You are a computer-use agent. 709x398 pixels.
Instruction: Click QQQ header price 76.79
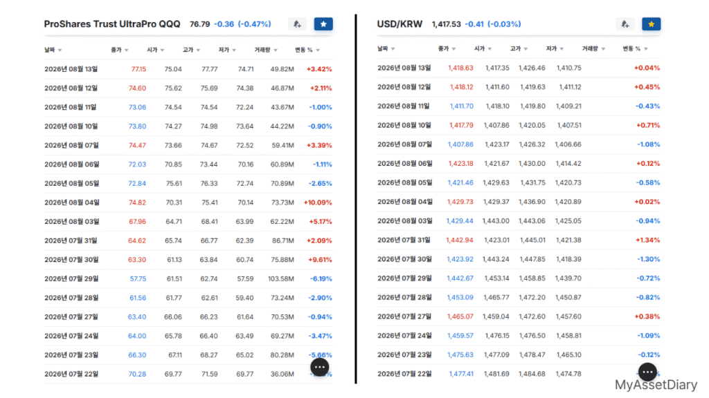200,24
